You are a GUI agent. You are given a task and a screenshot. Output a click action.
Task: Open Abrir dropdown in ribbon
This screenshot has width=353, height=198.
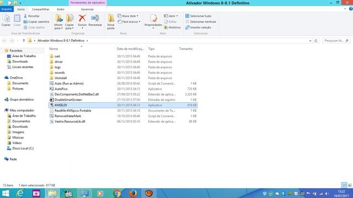click(171, 16)
